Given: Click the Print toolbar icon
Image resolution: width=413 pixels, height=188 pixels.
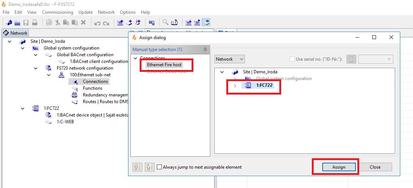Looking at the screenshot, I should 34,23.
